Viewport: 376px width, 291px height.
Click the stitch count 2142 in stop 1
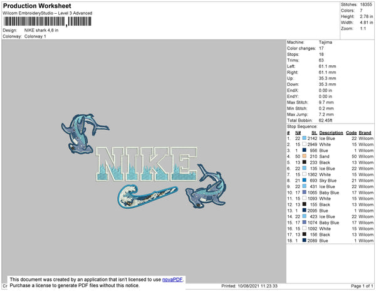click(x=312, y=139)
